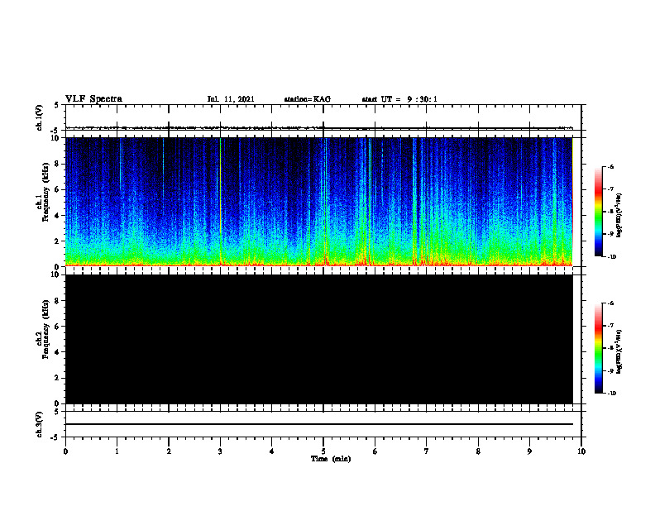Screen dimensions: 655x506
Task: Click the ch.2 spectrogram color scale bar
Action: (x=598, y=348)
